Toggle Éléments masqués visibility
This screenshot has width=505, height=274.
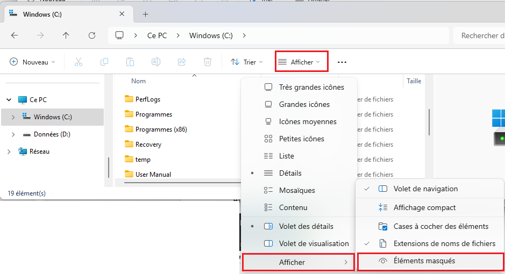[x=430, y=261]
